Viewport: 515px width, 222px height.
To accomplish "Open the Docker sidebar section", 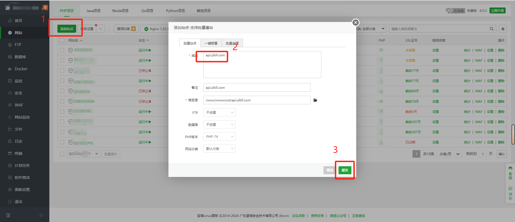I will click(21, 69).
